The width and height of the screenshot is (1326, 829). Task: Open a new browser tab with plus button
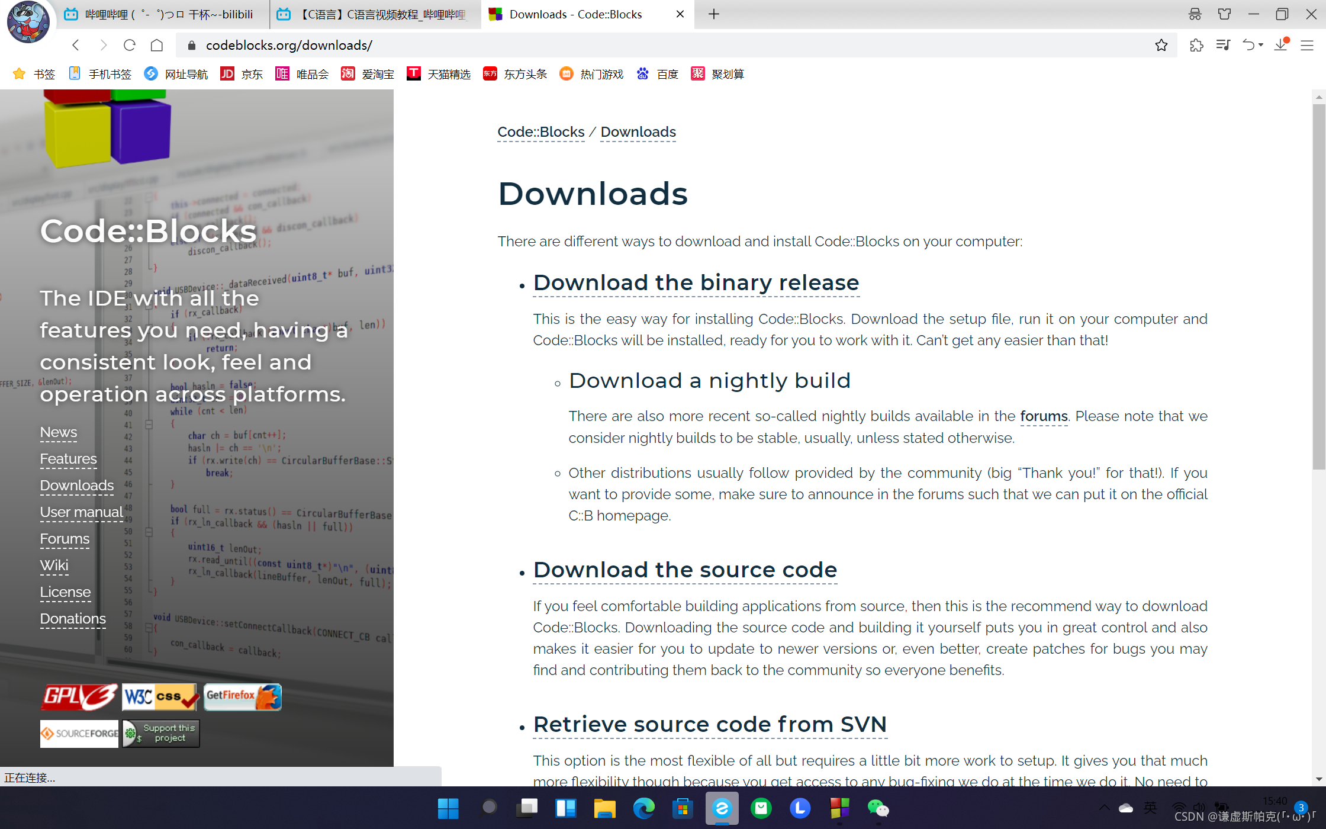coord(714,14)
